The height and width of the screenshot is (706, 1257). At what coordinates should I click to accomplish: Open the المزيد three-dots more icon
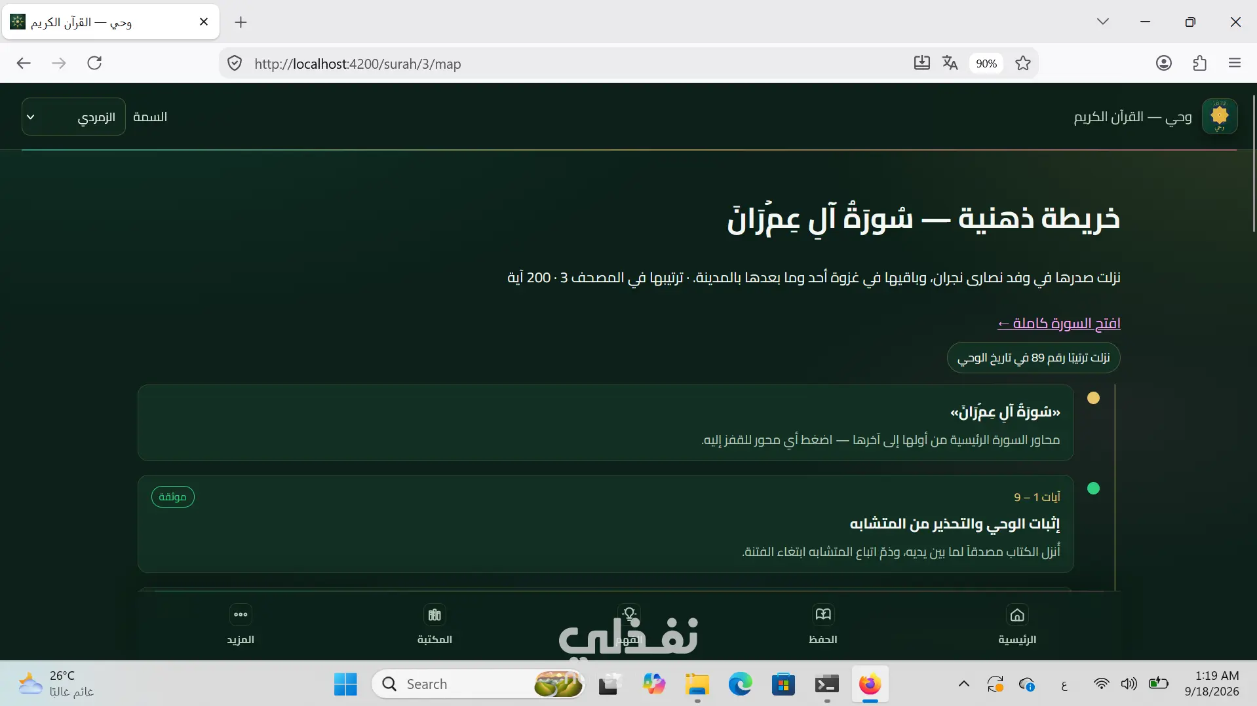[x=241, y=614]
